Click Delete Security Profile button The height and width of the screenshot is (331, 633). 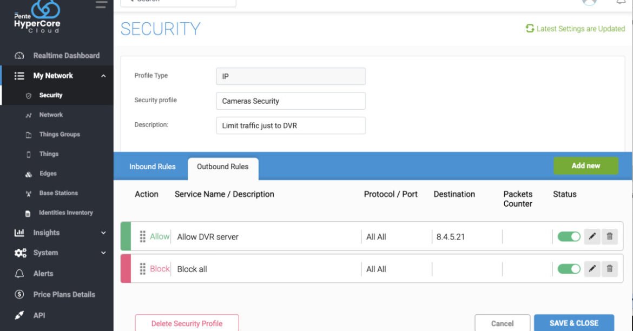[x=187, y=323]
